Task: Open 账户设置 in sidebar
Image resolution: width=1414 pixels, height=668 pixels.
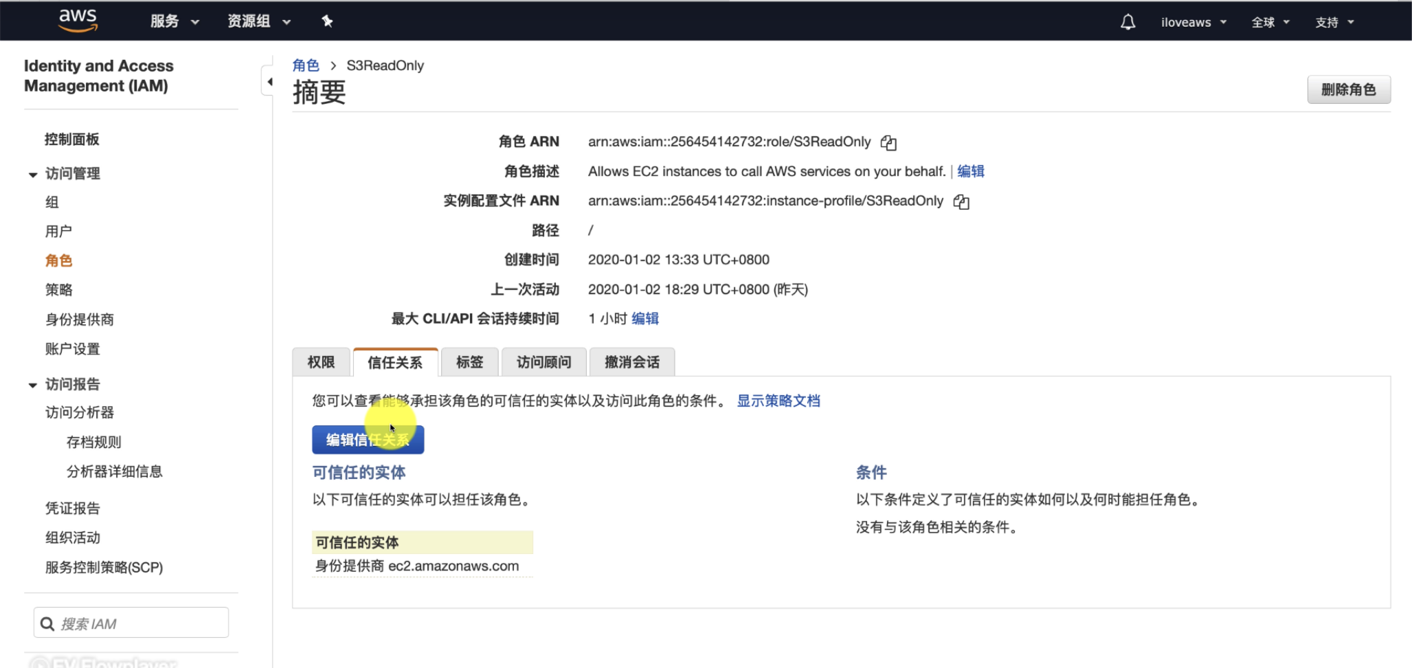Action: [73, 349]
